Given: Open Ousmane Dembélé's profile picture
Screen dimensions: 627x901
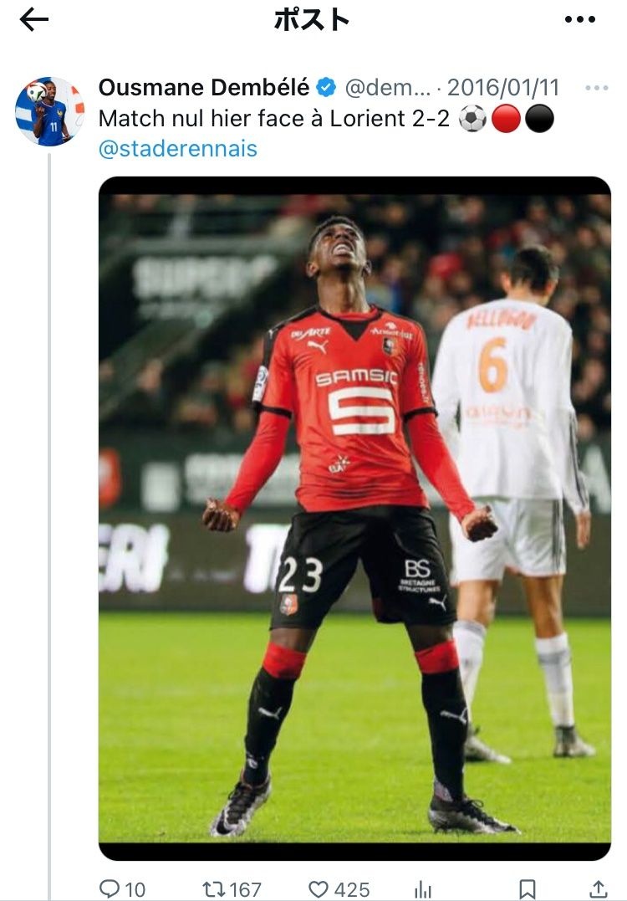Looking at the screenshot, I should click(x=50, y=111).
